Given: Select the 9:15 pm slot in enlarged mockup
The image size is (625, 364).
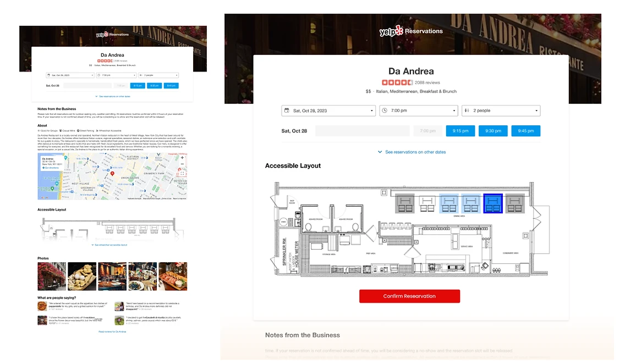Looking at the screenshot, I should coord(460,131).
